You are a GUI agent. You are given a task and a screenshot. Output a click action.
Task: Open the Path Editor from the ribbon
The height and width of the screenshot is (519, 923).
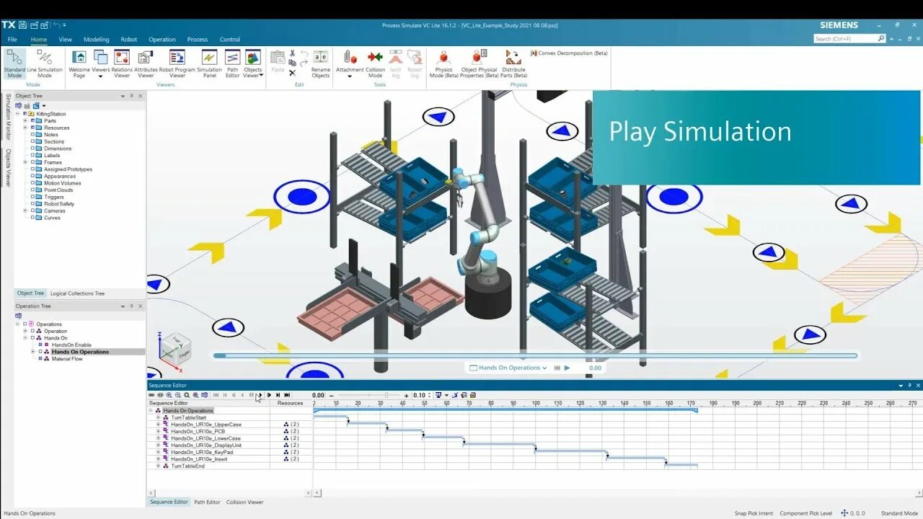click(232, 63)
